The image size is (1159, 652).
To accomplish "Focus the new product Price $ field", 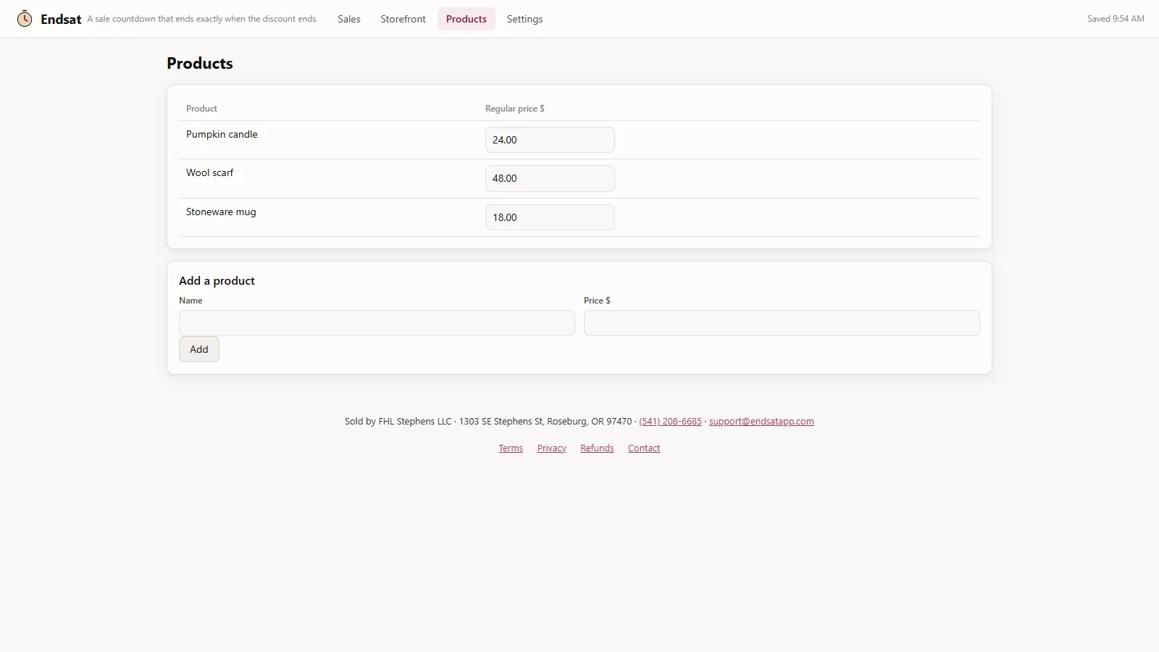I will (782, 323).
